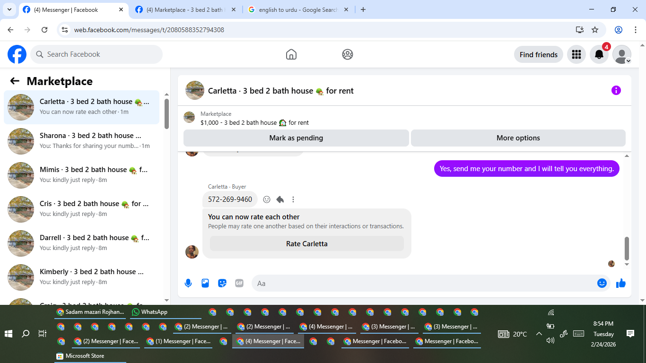
Task: Open Windows Start menu
Action: 9,334
